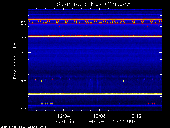Click the bright yellow band at 55 MHz
The height and width of the screenshot is (128, 170).
click(x=95, y=36)
